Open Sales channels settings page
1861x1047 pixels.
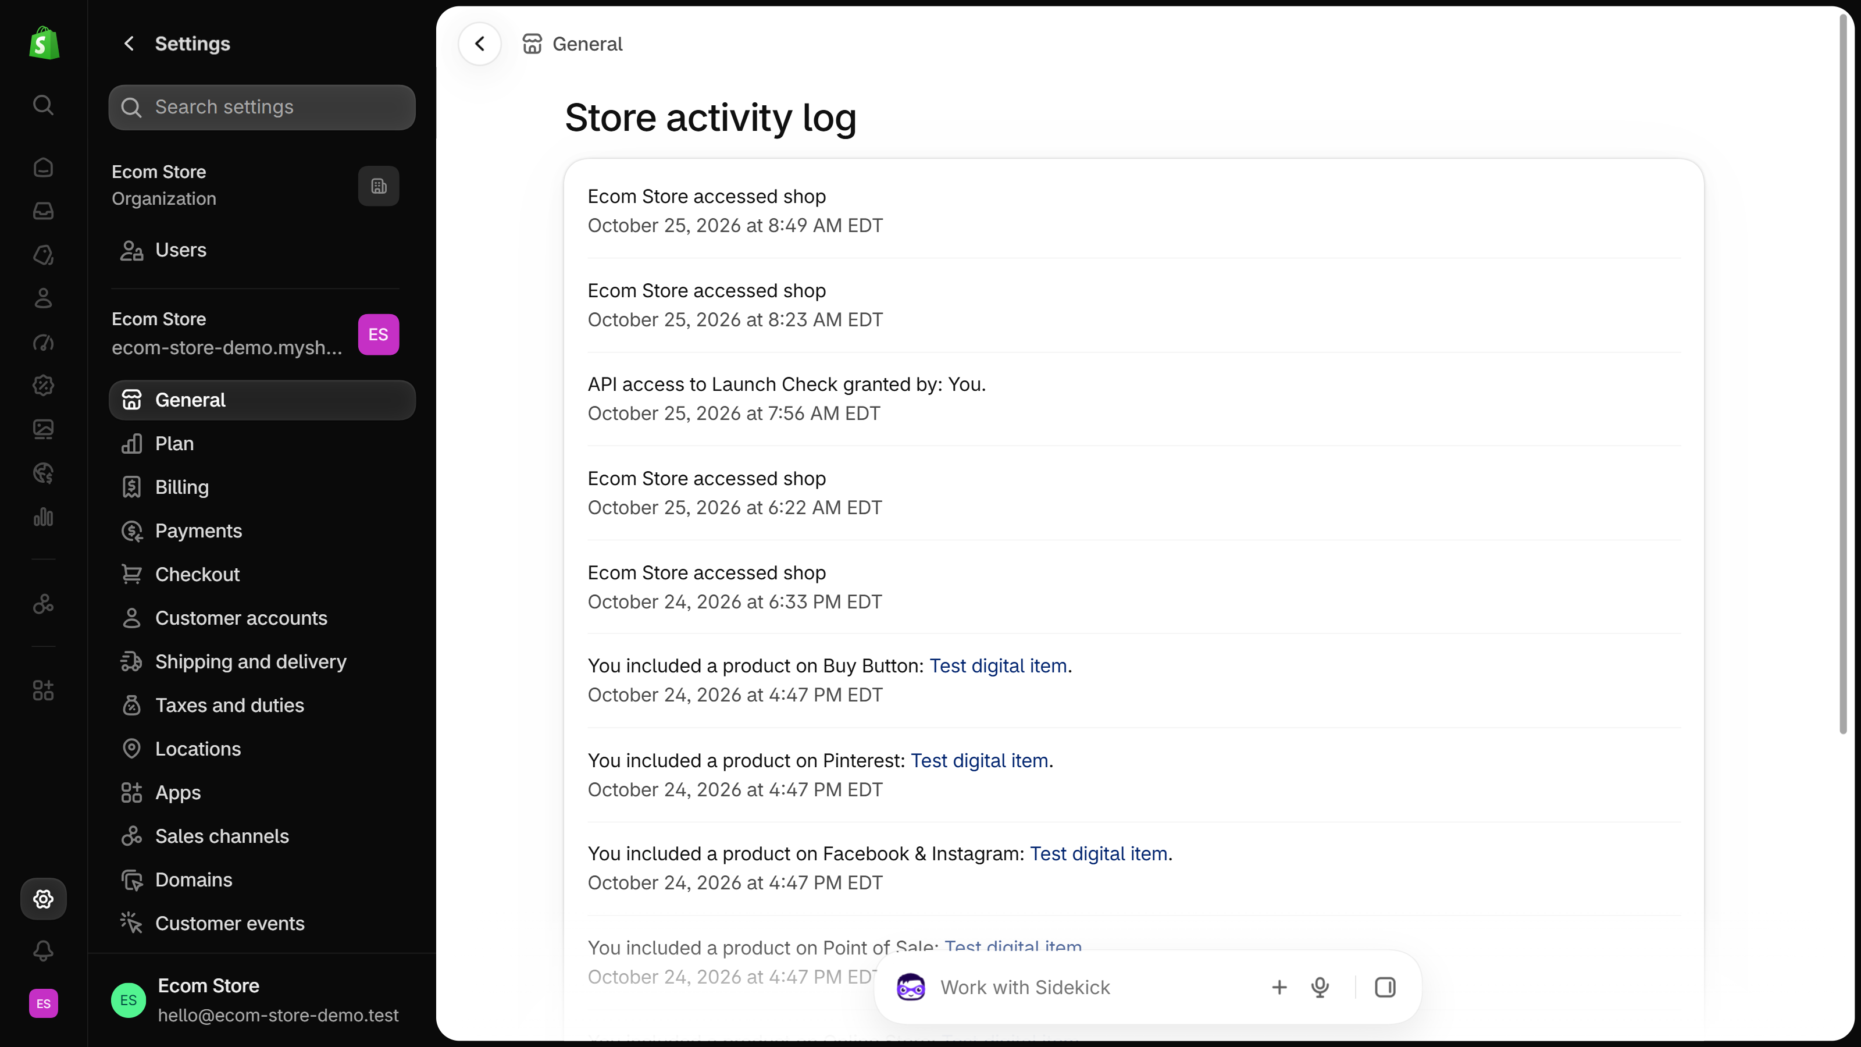tap(262, 836)
